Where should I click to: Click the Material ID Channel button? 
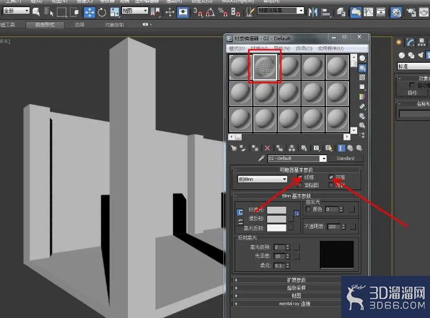point(316,148)
